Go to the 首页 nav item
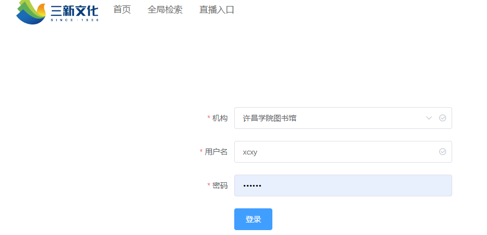 (x=122, y=9)
